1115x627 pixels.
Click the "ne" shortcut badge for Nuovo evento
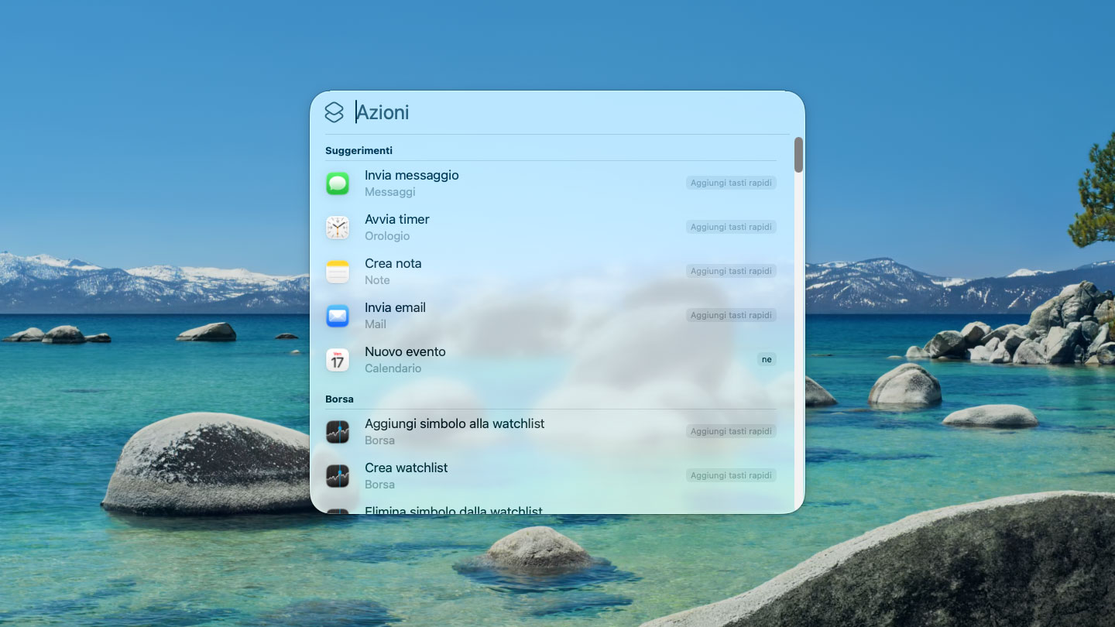[x=767, y=359]
